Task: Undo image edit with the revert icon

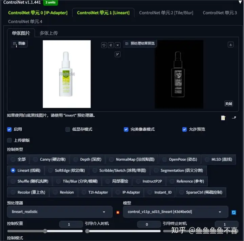Action: [104, 45]
